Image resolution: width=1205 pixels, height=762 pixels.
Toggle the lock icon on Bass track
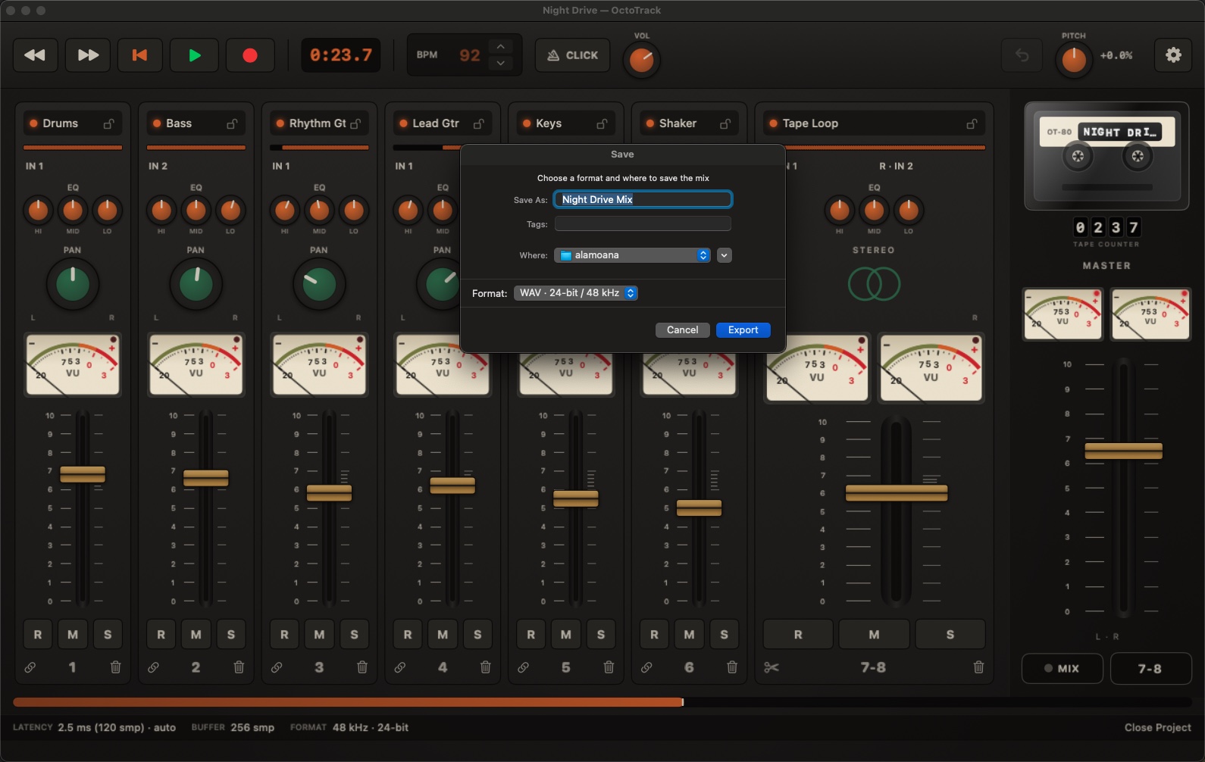[233, 123]
